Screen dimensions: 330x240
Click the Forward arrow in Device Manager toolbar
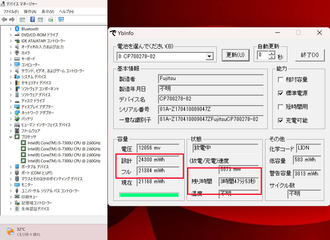(12, 19)
